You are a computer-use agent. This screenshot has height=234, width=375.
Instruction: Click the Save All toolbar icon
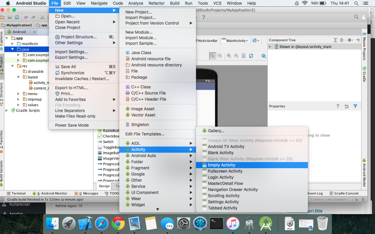coord(10,17)
